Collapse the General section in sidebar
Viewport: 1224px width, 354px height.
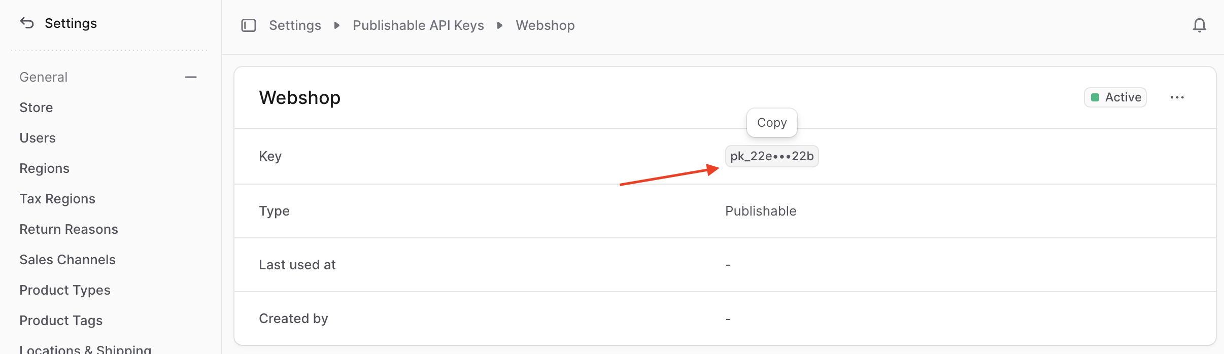tap(190, 77)
